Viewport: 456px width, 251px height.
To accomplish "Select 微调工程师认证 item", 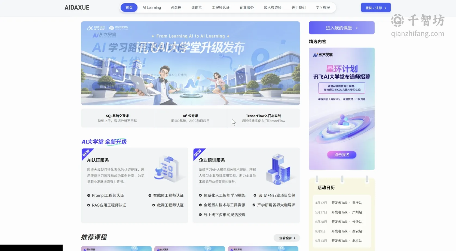I will click(x=170, y=205).
